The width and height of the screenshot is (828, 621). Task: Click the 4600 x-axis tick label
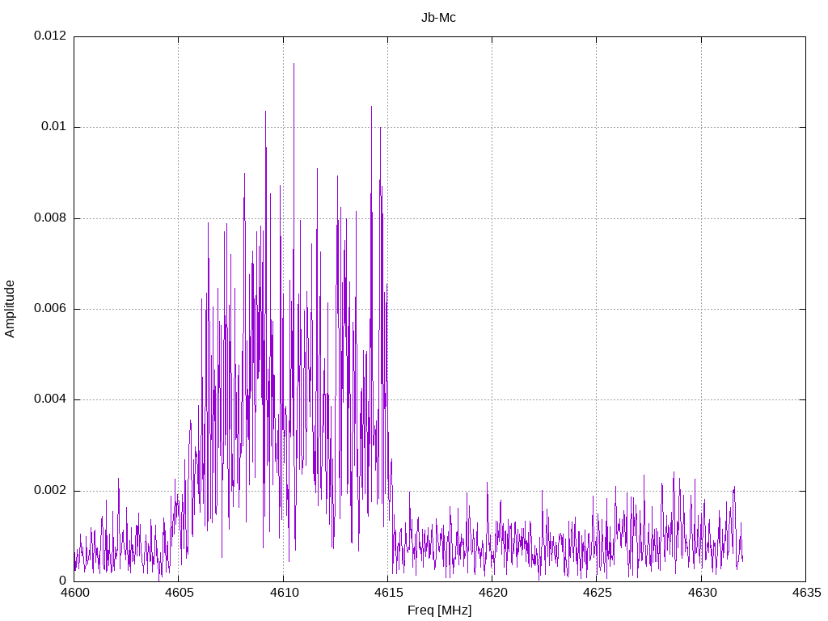point(74,593)
